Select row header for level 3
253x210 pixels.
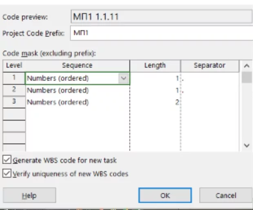pyautogui.click(x=14, y=102)
